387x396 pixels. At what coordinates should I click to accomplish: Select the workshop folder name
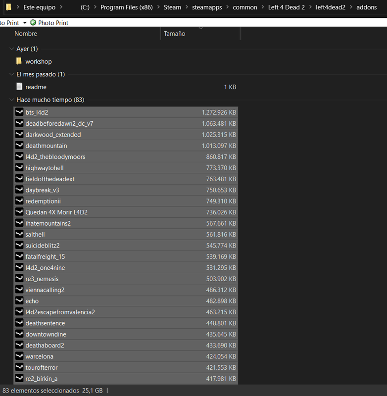click(39, 61)
